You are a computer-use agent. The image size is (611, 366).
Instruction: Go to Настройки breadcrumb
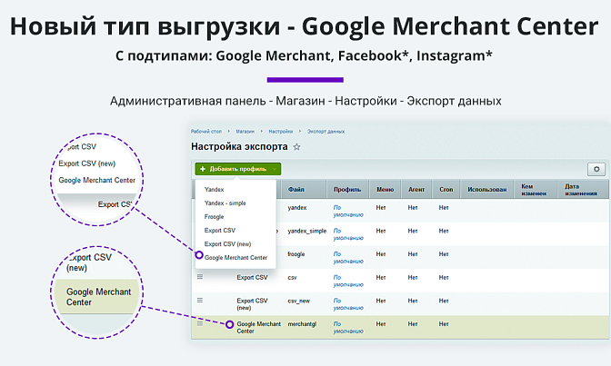pyautogui.click(x=281, y=132)
